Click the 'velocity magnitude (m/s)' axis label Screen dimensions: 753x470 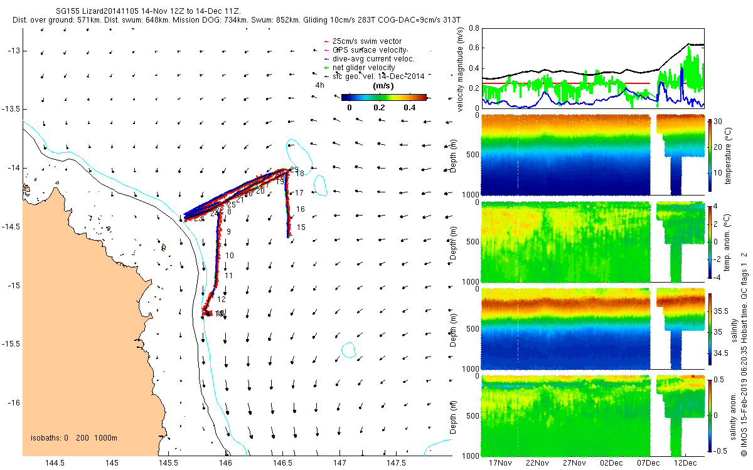(x=461, y=70)
